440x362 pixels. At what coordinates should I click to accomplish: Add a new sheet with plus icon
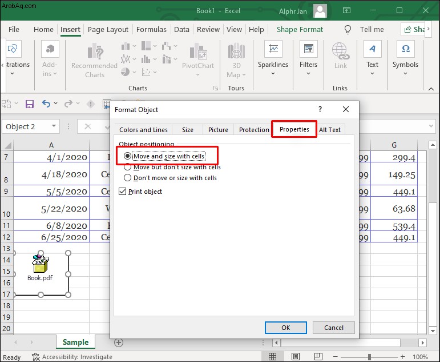click(x=119, y=343)
